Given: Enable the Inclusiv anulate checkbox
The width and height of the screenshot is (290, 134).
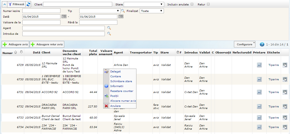Looking at the screenshot, I should click(x=192, y=4).
